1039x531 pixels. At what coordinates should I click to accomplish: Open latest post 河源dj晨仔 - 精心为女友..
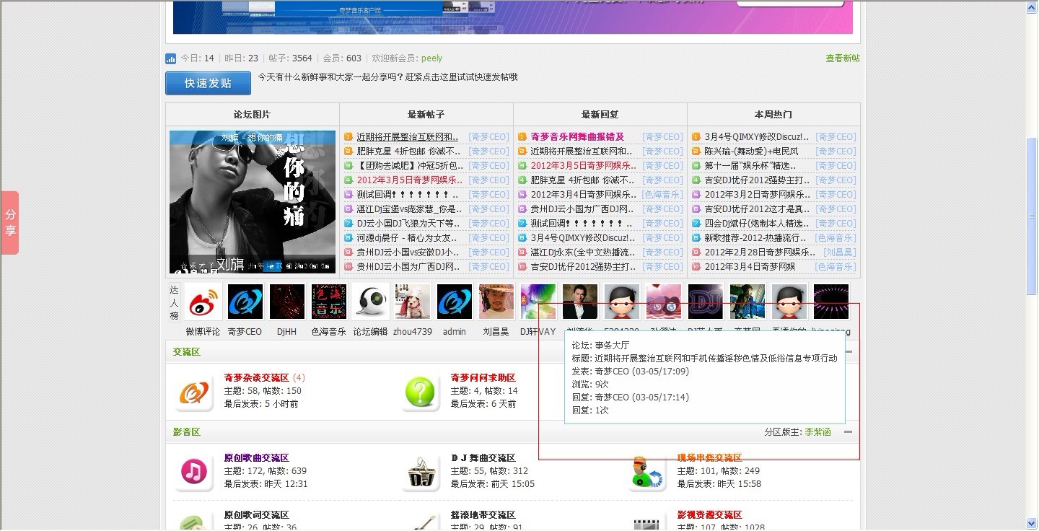[407, 238]
